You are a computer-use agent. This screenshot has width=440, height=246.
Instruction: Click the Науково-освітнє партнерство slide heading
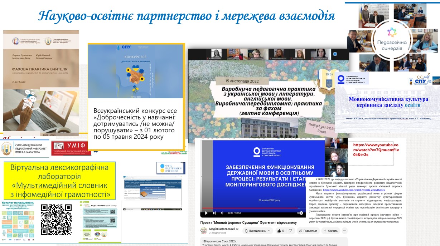tap(187, 16)
